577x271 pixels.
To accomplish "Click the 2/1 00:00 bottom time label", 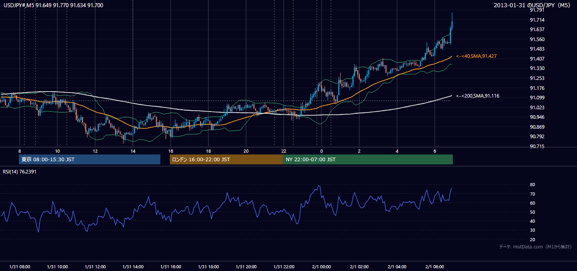I will click(321, 267).
